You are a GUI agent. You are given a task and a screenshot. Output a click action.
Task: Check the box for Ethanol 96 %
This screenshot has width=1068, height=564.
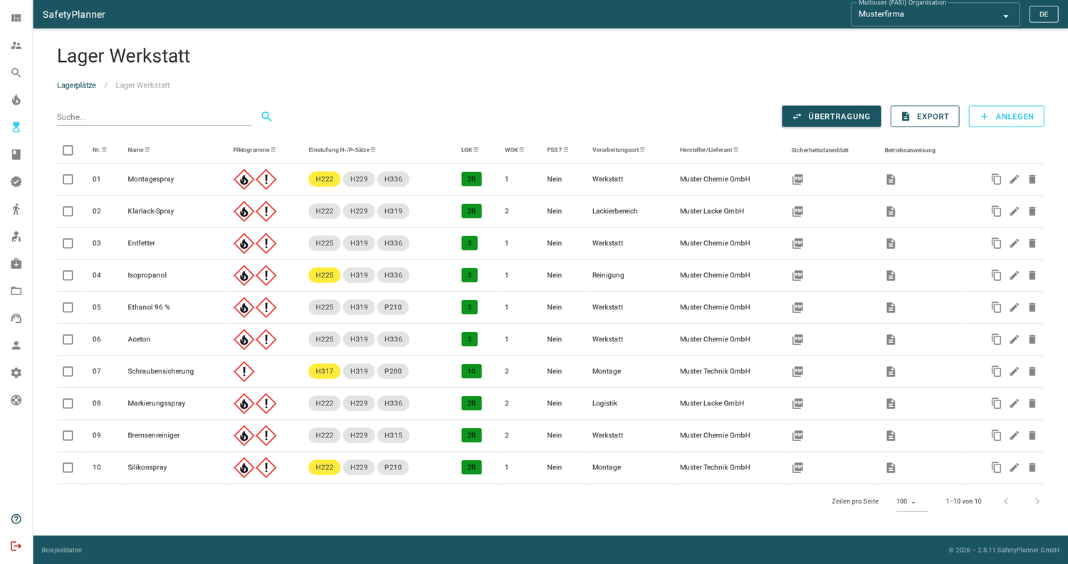pos(68,307)
